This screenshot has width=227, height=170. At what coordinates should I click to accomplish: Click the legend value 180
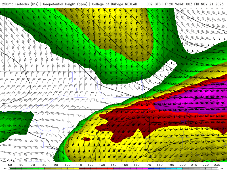[159, 165]
